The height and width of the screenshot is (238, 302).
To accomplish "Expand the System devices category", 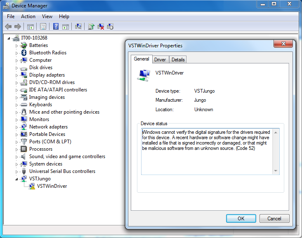I will click(x=17, y=164).
